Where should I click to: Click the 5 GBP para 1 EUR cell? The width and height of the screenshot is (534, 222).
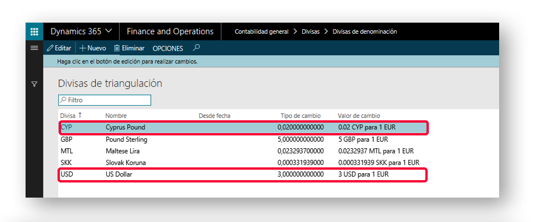pyautogui.click(x=363, y=139)
